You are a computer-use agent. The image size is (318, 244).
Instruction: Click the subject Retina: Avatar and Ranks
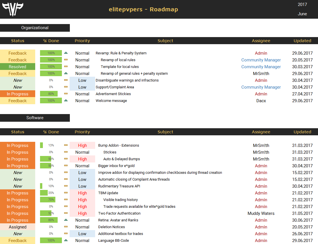pyautogui.click(x=118, y=220)
